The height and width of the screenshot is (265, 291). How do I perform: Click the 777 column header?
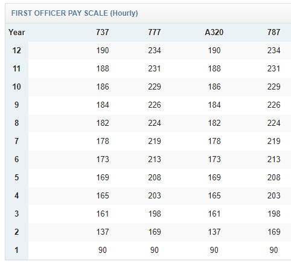click(x=155, y=32)
